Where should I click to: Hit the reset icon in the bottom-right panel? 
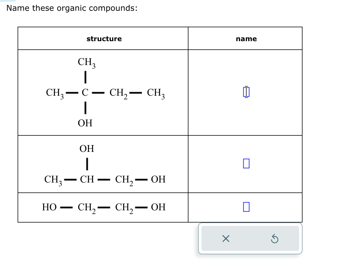[275, 239]
